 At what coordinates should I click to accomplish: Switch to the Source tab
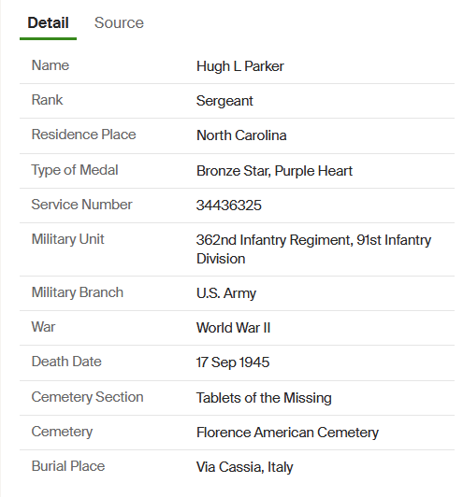tap(119, 22)
